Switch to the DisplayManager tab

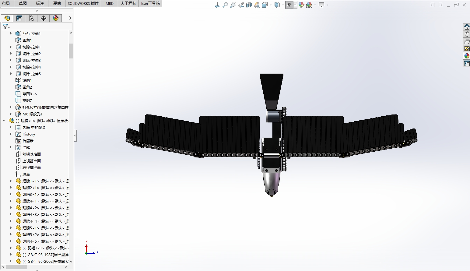[56, 18]
